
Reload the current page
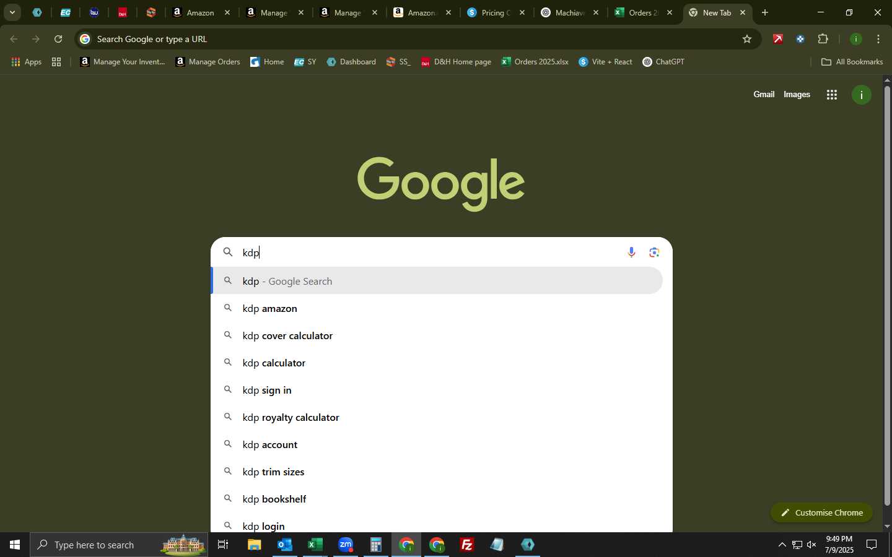tap(58, 39)
